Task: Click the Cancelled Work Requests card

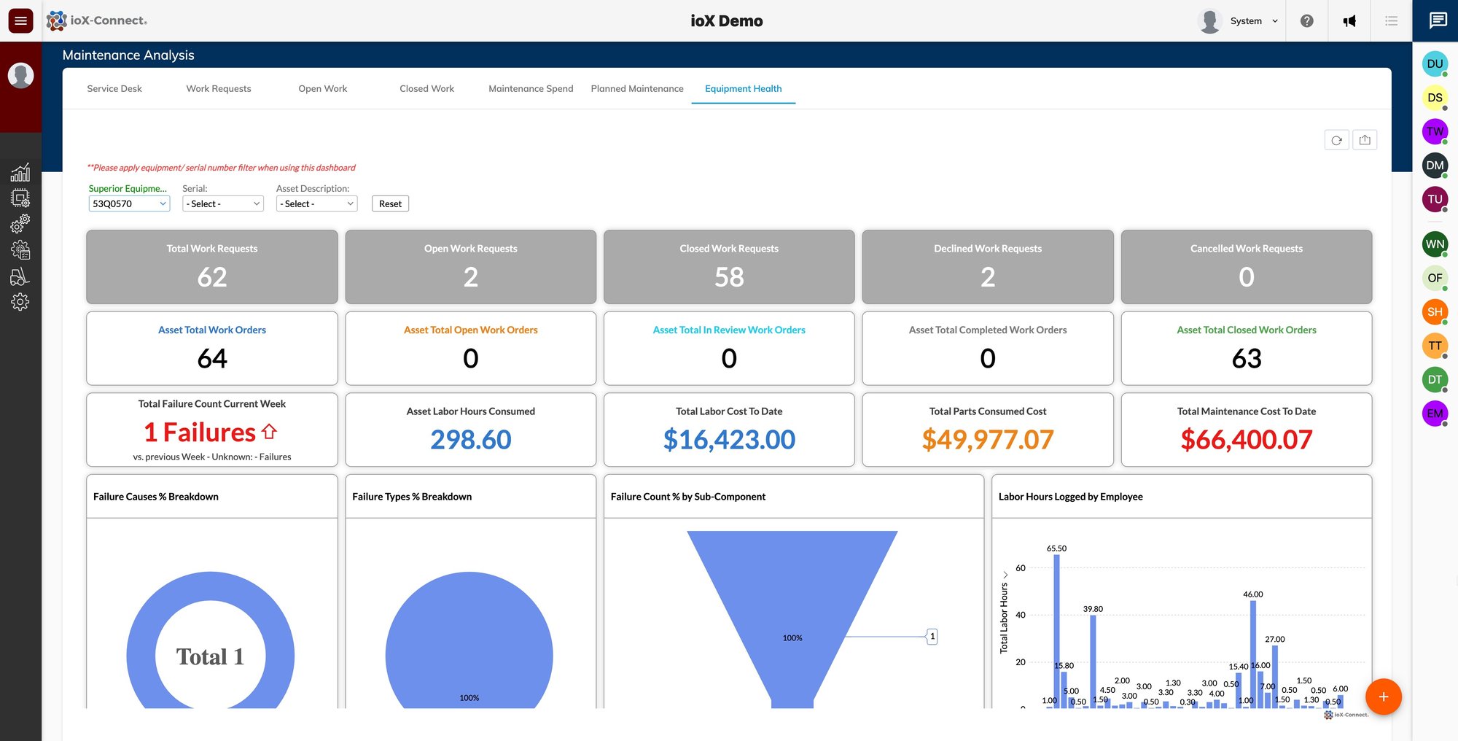Action: [x=1247, y=267]
